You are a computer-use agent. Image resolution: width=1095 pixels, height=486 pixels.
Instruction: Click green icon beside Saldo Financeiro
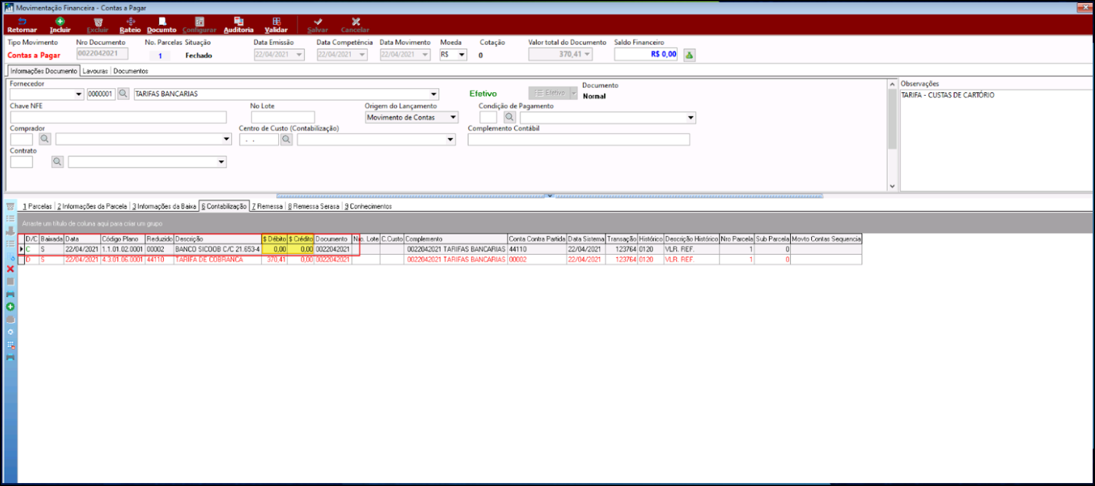tap(690, 55)
